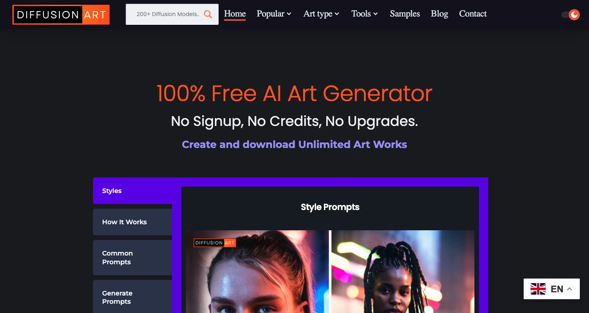
Task: Open the Common Prompts tab
Action: (x=133, y=257)
